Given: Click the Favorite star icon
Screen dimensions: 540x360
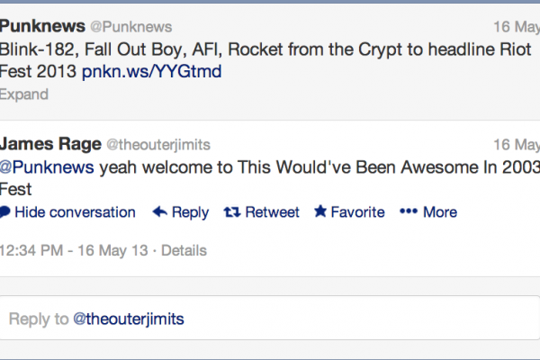Looking at the screenshot, I should pos(319,212).
